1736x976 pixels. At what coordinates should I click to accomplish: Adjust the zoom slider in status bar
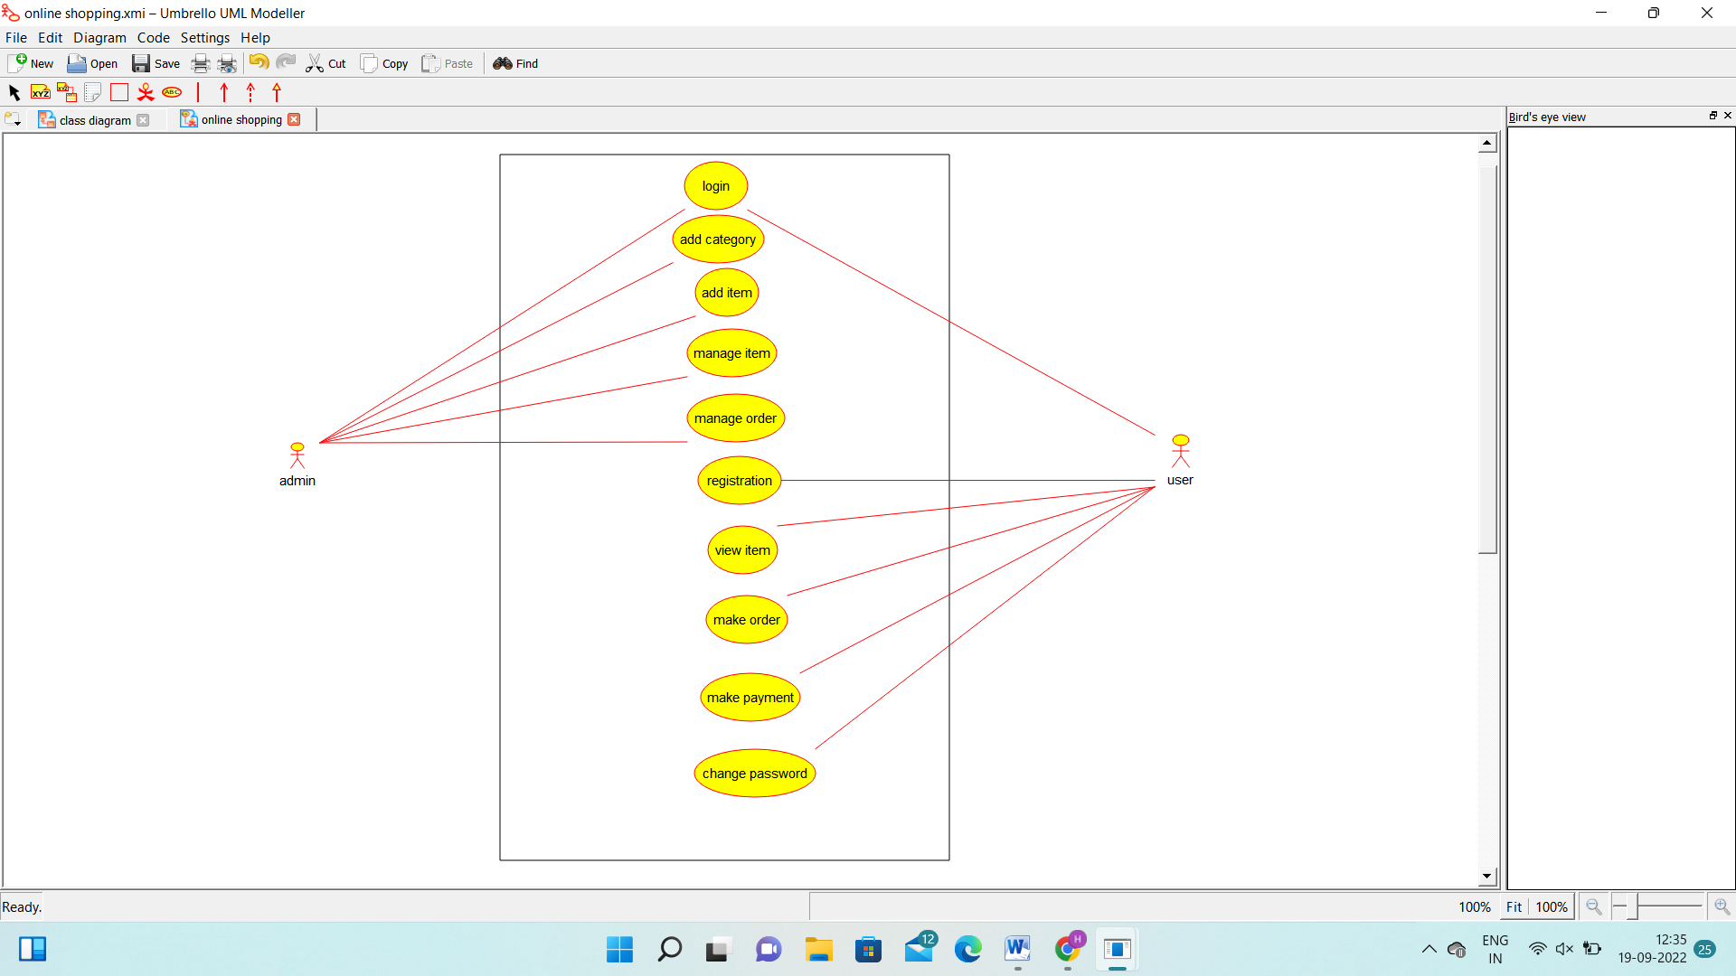pyautogui.click(x=1633, y=906)
